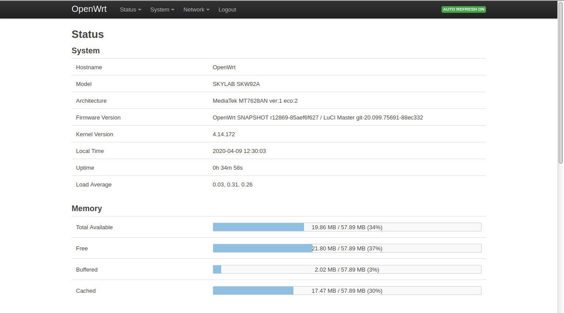Image resolution: width=564 pixels, height=313 pixels.
Task: Click the Local Time value
Action: (239, 151)
